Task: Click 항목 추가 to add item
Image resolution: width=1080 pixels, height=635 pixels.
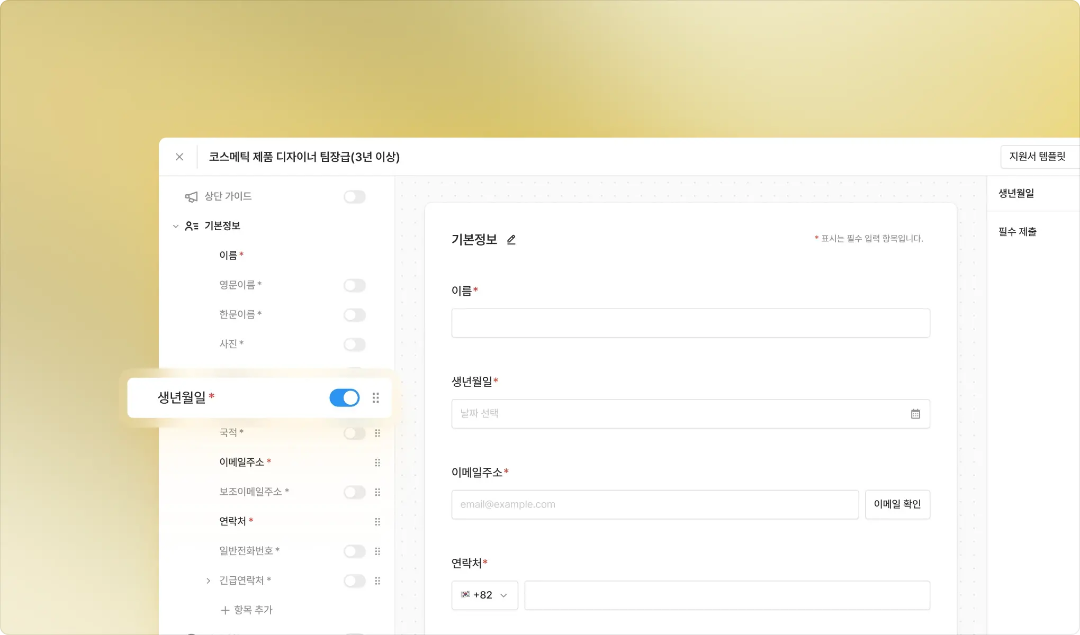Action: click(247, 610)
